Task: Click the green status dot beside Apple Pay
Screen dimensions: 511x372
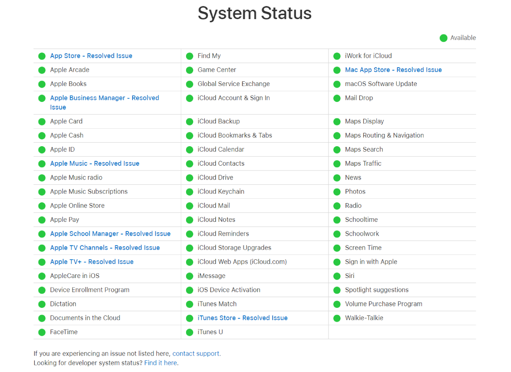Action: [42, 220]
